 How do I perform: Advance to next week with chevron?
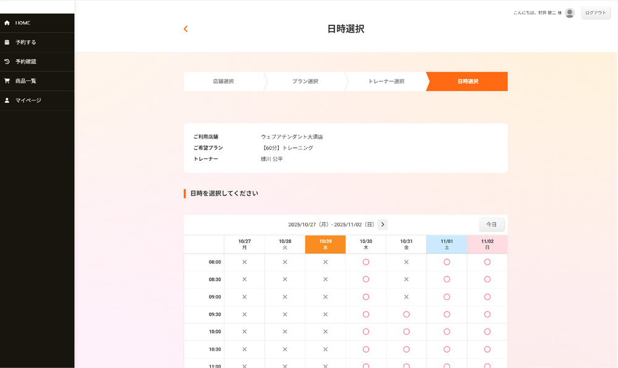383,225
